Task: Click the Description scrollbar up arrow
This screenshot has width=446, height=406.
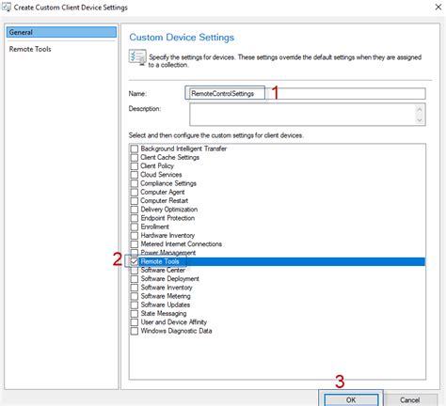Action: [x=420, y=109]
